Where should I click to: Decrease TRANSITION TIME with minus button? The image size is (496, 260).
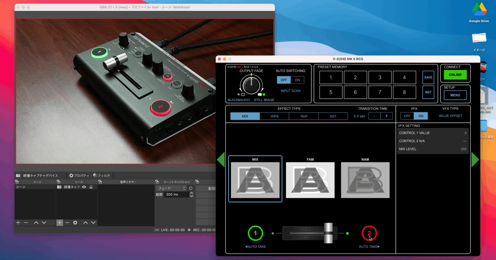[x=374, y=116]
